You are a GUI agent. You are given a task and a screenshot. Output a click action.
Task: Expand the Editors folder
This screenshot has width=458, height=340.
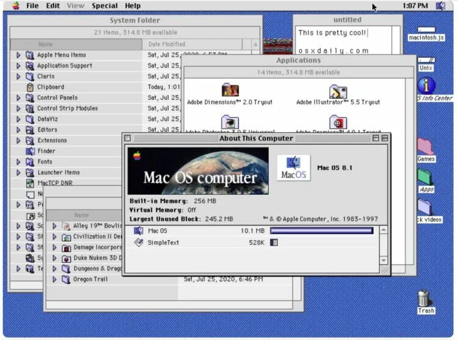[x=18, y=130]
